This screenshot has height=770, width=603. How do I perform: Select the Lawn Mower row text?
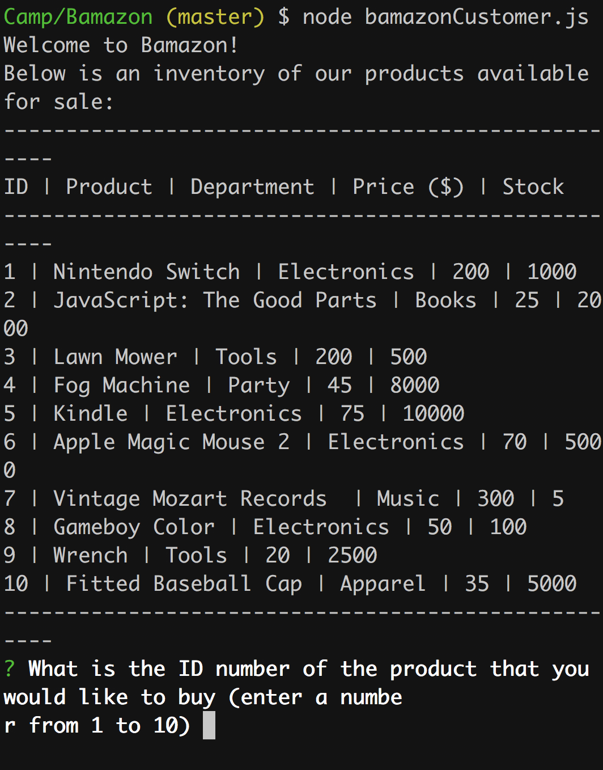(215, 357)
